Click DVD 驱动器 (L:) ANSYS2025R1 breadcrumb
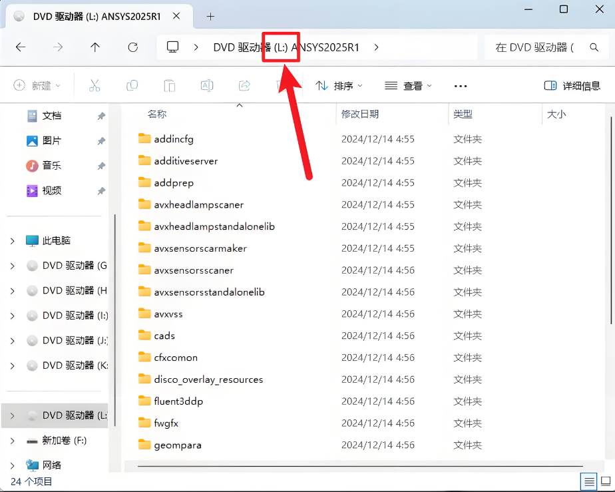 coord(286,47)
